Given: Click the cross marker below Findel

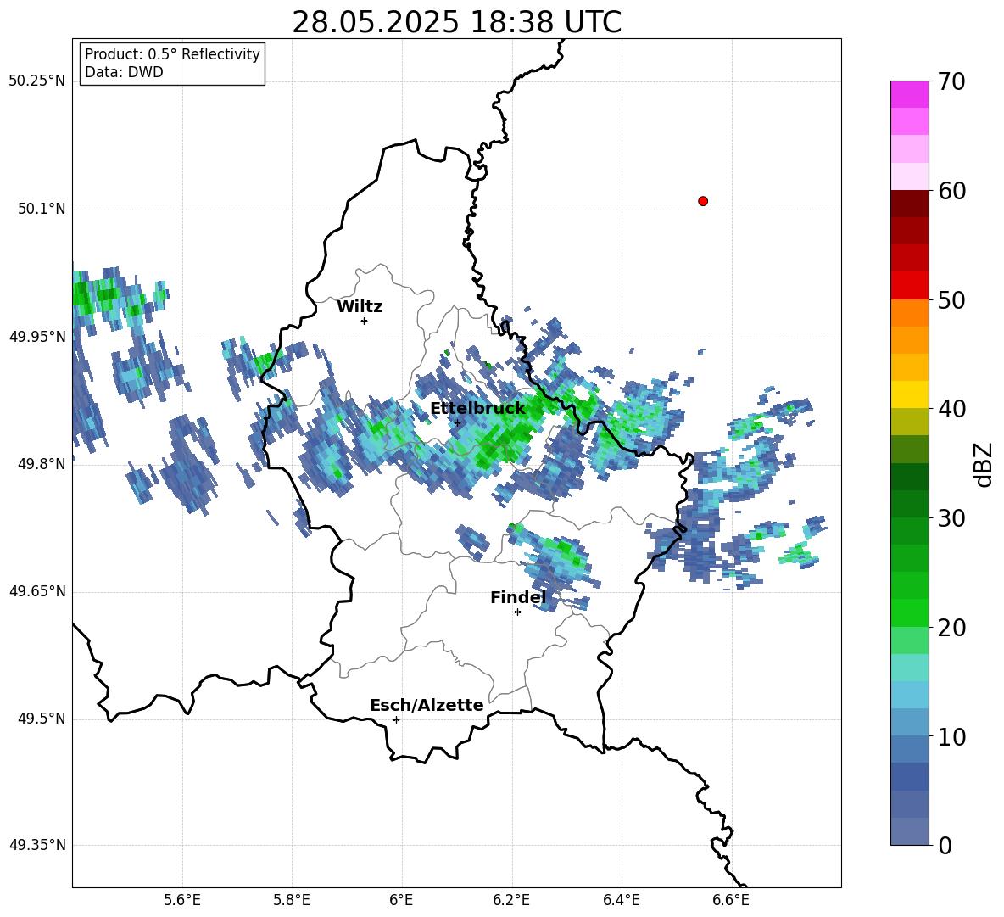Looking at the screenshot, I should (x=517, y=612).
